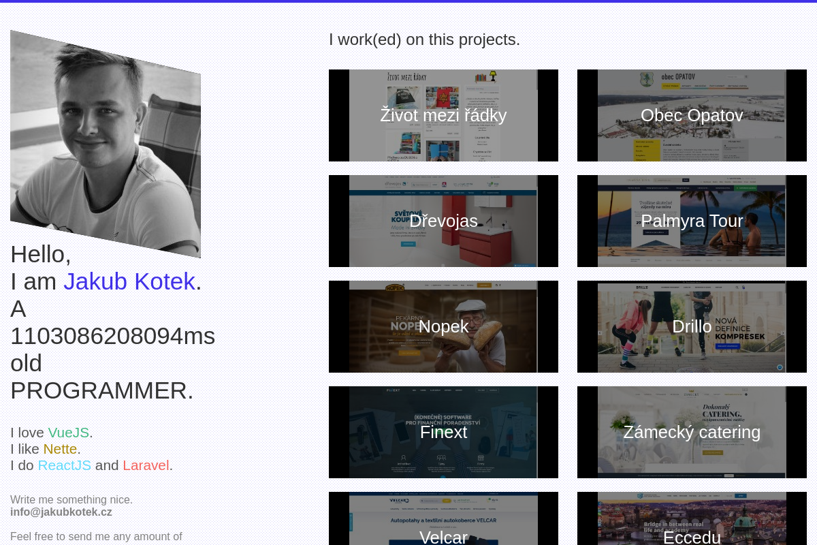View the Palmyra Tour project
This screenshot has width=817, height=545.
(692, 221)
